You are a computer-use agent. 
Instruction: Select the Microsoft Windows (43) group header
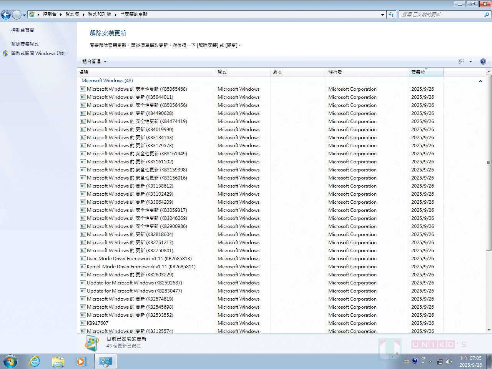[107, 81]
